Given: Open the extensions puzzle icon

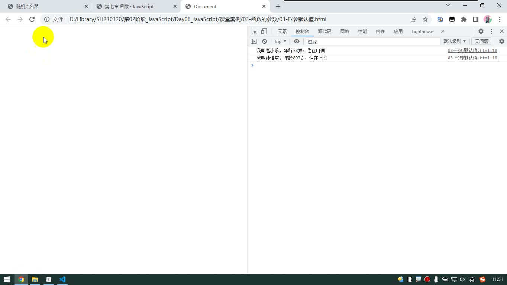Looking at the screenshot, I should coord(464,19).
